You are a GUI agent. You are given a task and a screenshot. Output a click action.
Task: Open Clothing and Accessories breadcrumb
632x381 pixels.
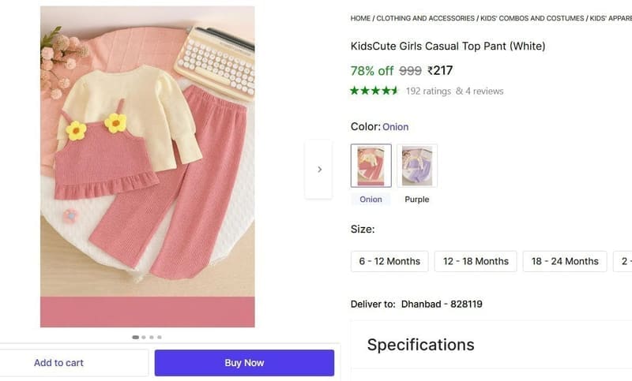[425, 18]
